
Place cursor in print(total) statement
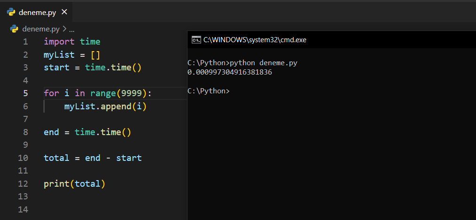(74, 184)
